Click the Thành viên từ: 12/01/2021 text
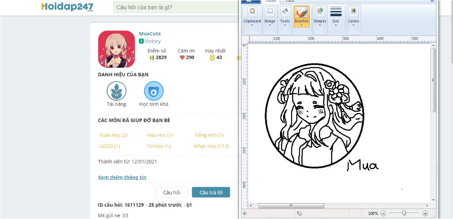This screenshot has height=219, width=453. pyautogui.click(x=127, y=162)
